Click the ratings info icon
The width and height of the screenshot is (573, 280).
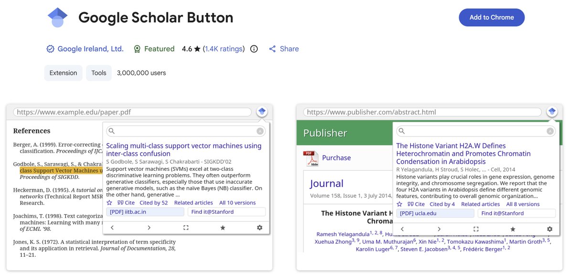(x=254, y=49)
